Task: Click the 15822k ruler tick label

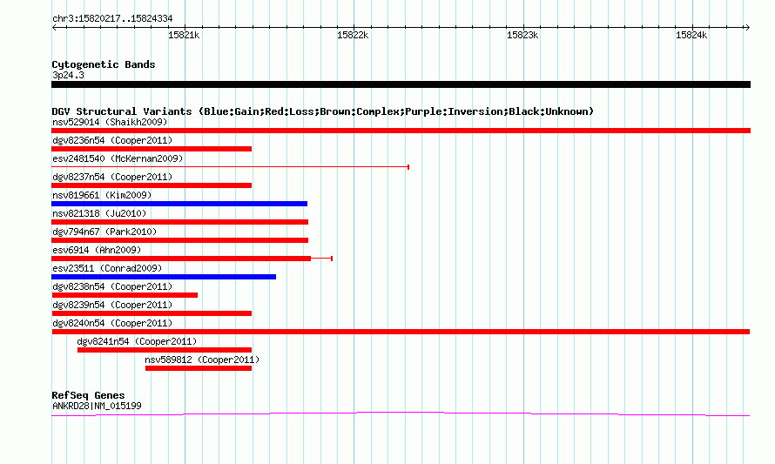Action: point(353,36)
